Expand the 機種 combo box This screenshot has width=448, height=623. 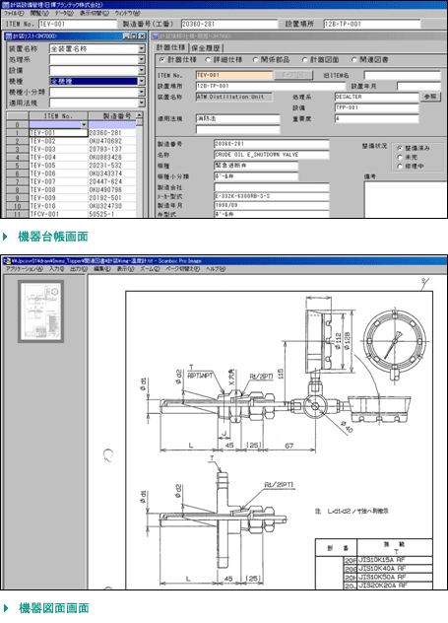(x=142, y=81)
